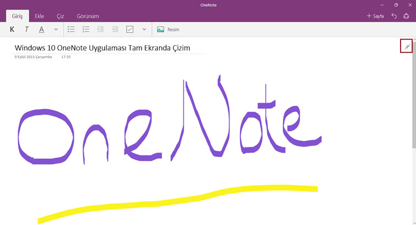
Task: Toggle italic formatting with the T button
Action: point(26,30)
